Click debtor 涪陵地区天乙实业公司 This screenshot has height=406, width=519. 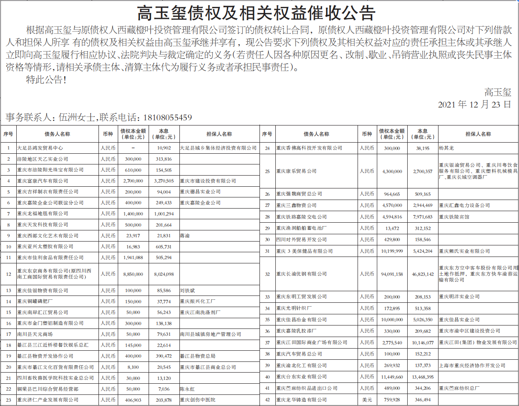point(42,159)
